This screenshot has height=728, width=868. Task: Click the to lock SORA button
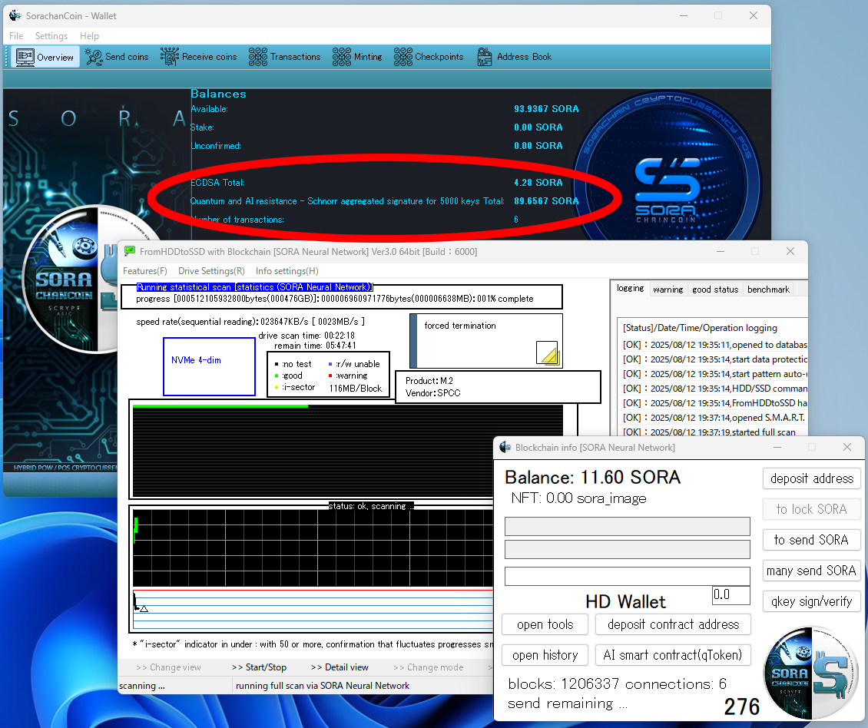click(811, 509)
